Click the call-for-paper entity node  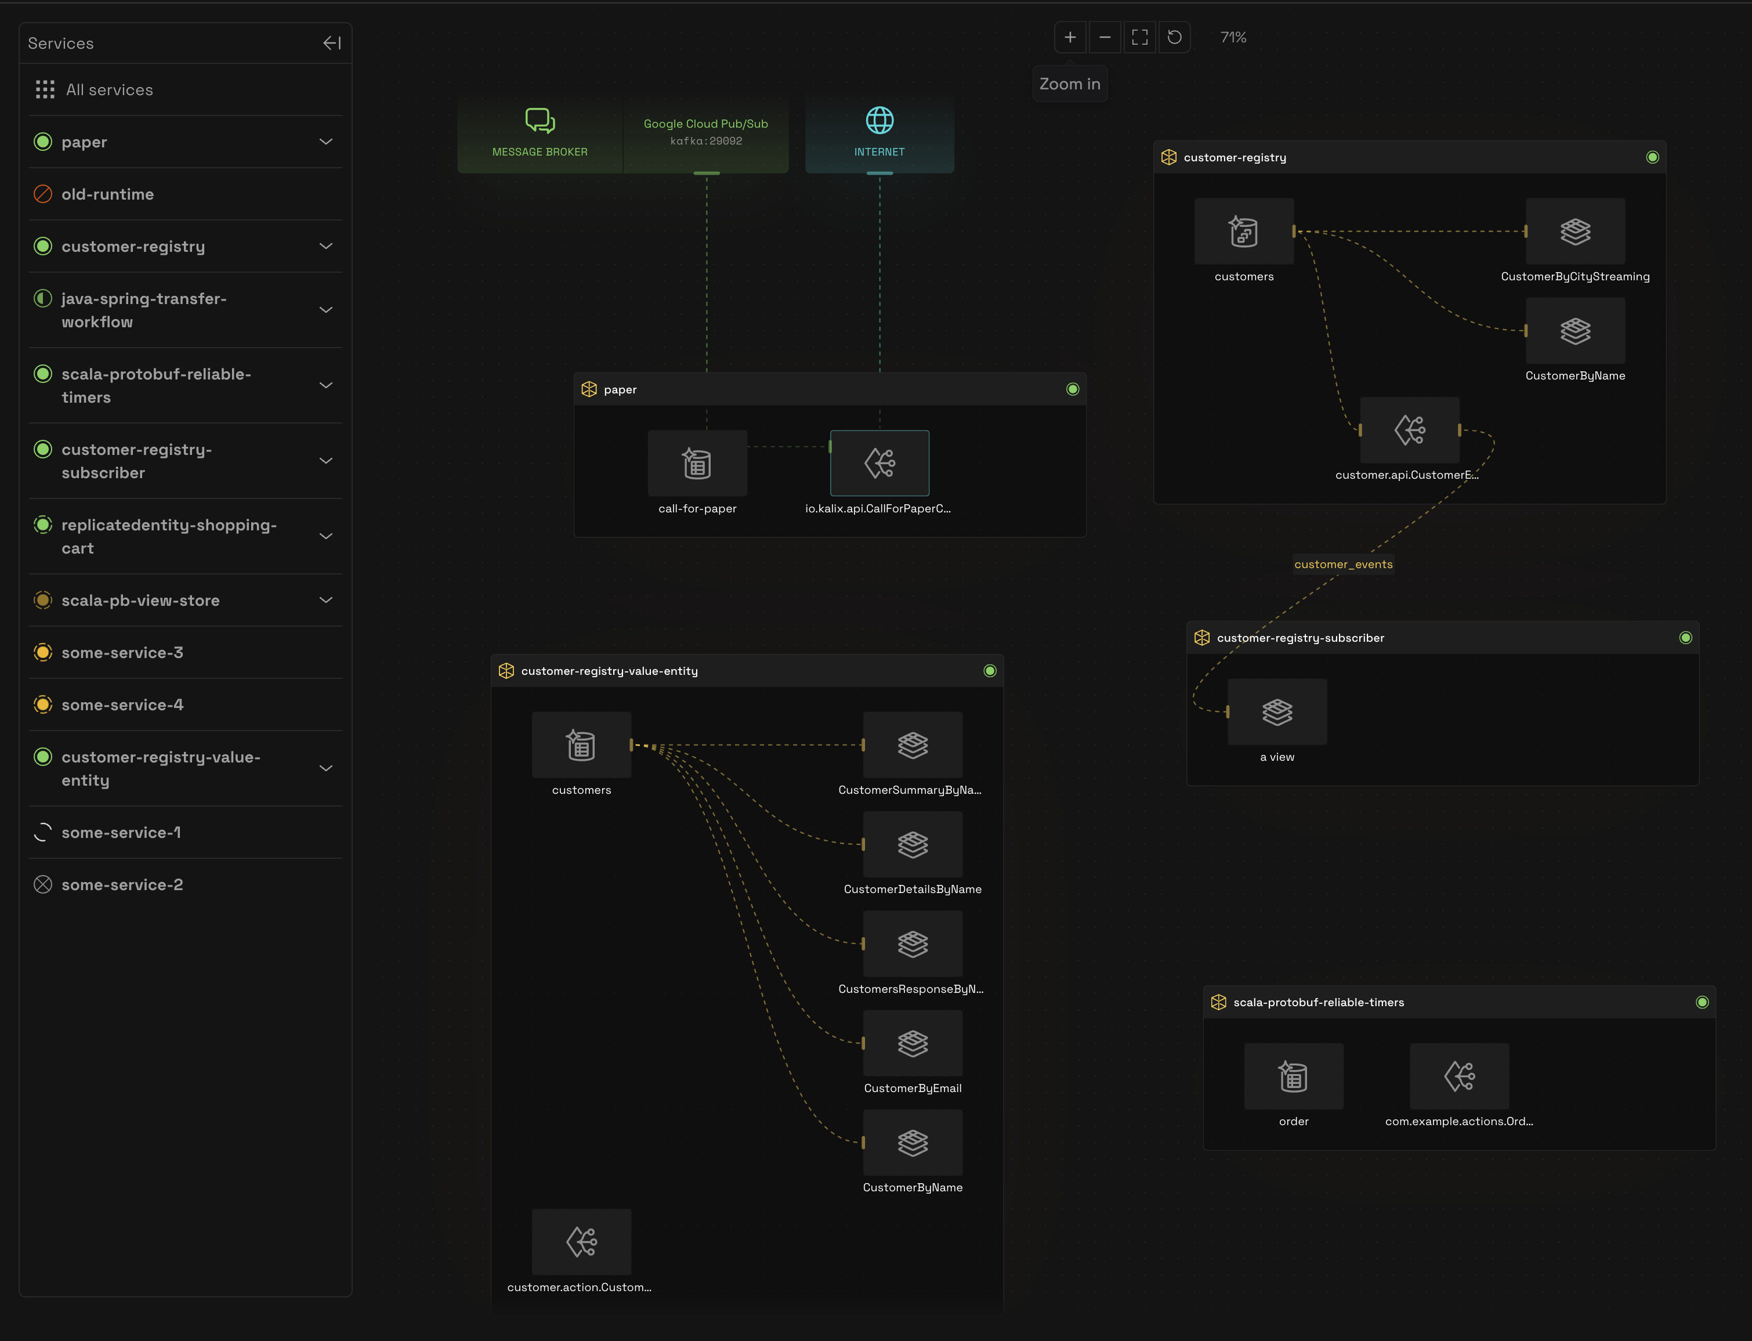click(x=697, y=464)
